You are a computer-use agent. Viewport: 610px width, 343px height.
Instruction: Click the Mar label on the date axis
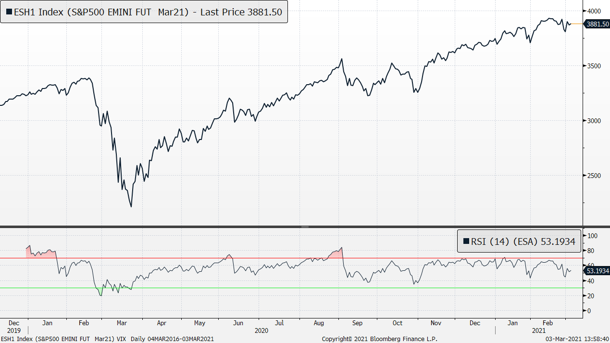(x=122, y=323)
